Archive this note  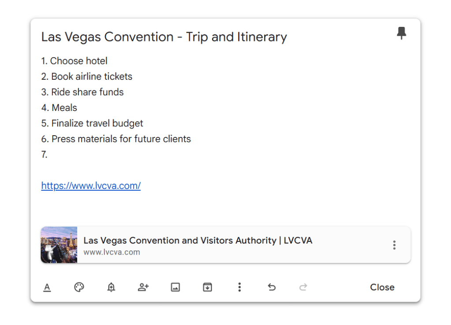click(x=207, y=287)
